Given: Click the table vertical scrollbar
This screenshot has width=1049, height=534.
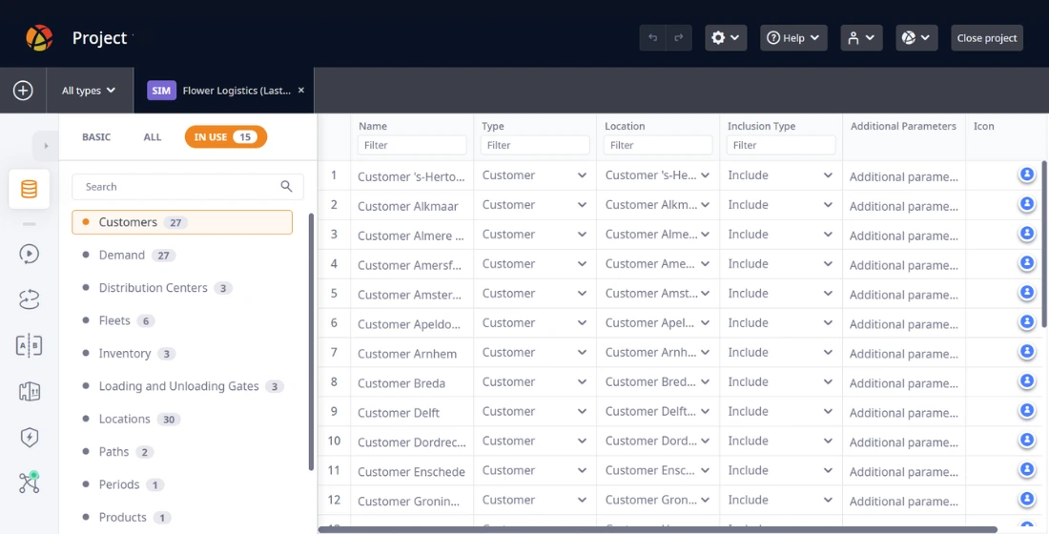Looking at the screenshot, I should 1044,244.
